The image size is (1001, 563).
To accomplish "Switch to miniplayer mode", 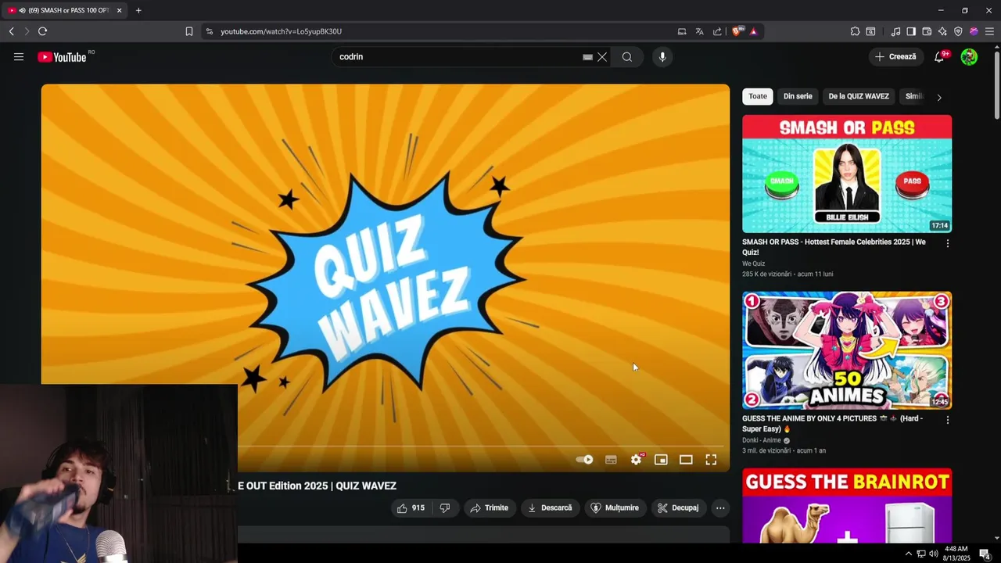I will pos(661,460).
